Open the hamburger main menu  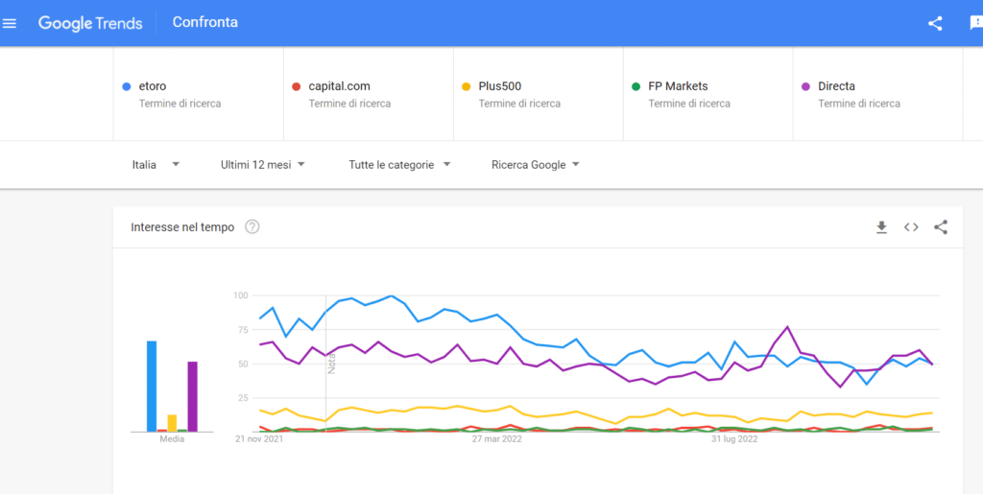coord(10,23)
